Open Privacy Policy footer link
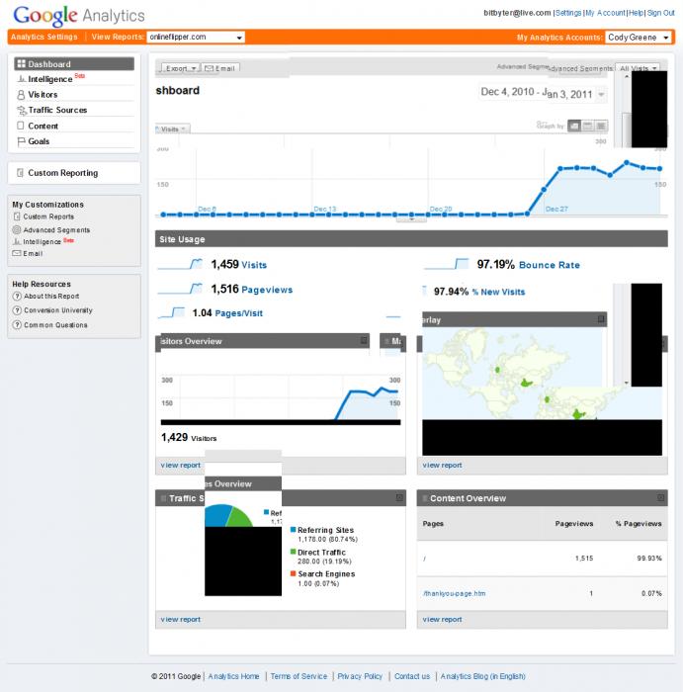 [360, 676]
